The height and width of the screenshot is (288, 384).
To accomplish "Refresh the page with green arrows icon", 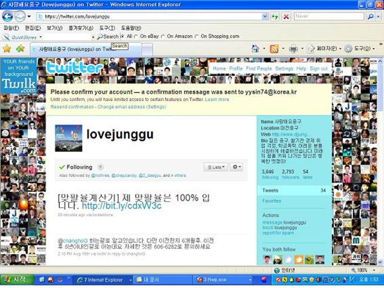I will coord(275,17).
